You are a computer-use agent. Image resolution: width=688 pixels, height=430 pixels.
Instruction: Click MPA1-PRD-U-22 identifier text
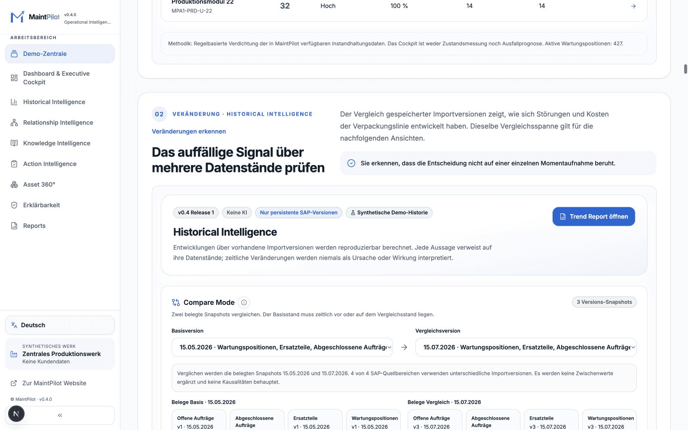(192, 11)
